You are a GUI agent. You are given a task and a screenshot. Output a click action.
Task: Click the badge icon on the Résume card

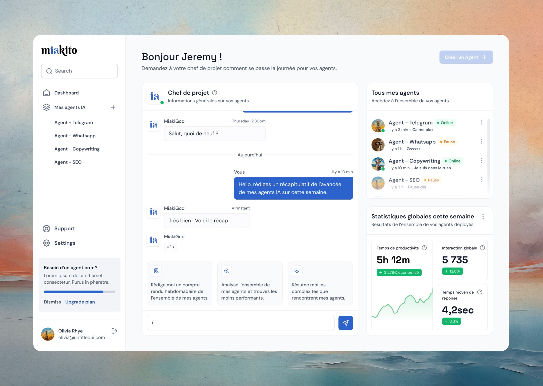297,271
